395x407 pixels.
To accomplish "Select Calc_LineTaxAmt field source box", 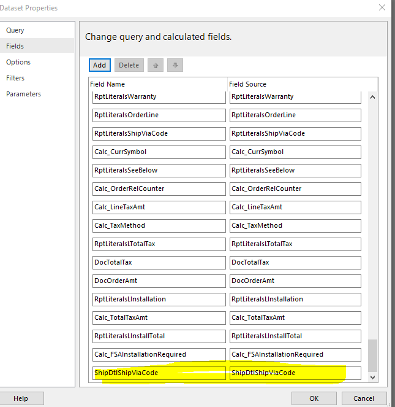I will pyautogui.click(x=295, y=207).
